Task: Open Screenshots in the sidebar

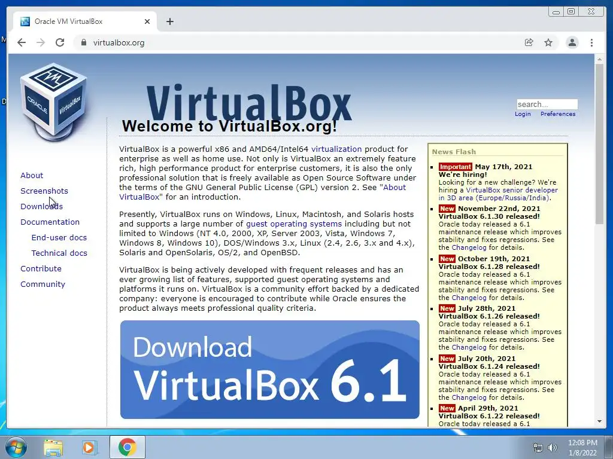Action: [44, 191]
